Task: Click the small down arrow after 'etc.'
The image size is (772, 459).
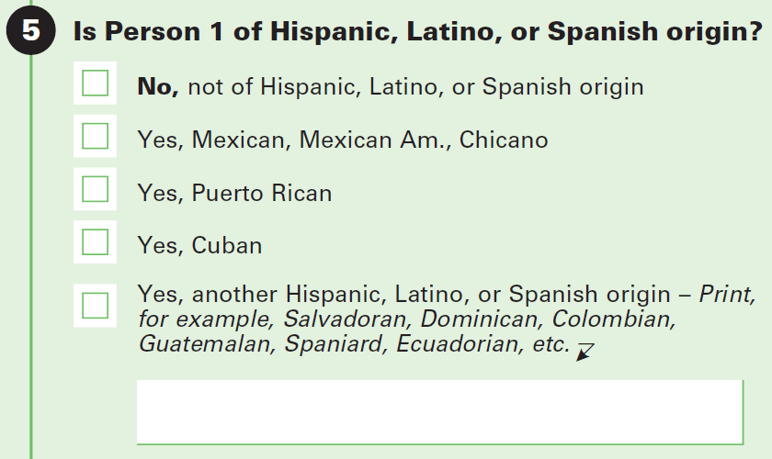Action: point(585,351)
